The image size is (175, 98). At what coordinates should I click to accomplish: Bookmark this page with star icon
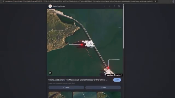click(156, 1)
